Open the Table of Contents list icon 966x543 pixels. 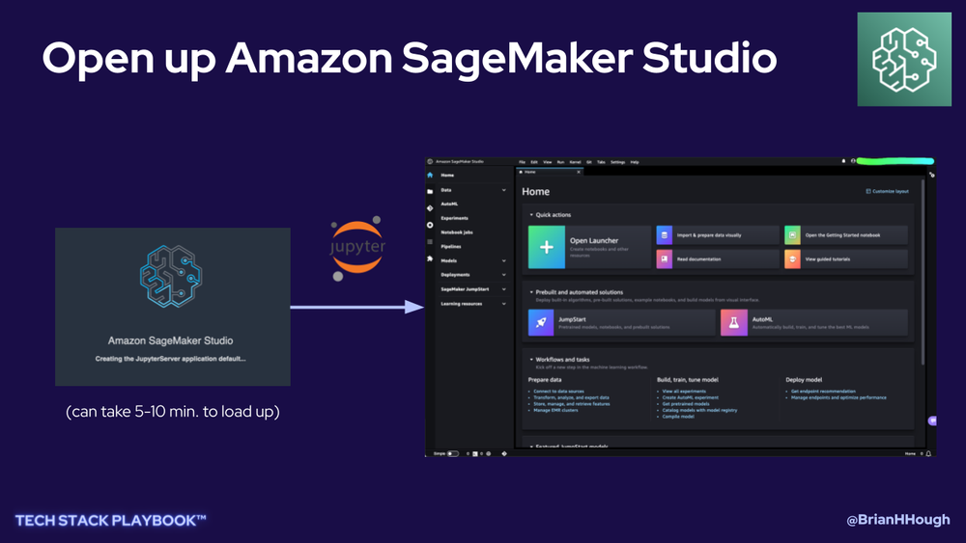[x=430, y=242]
